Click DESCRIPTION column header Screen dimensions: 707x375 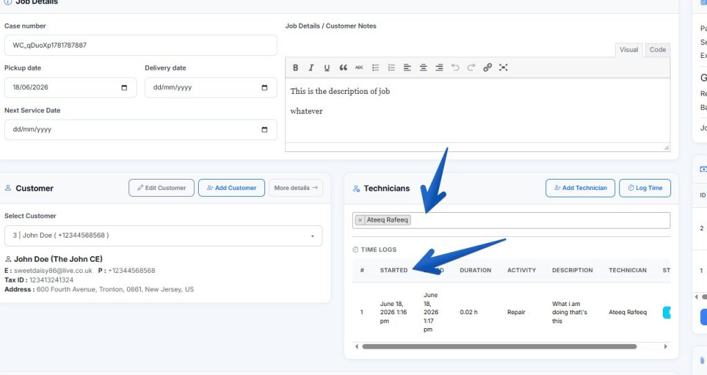pos(572,270)
